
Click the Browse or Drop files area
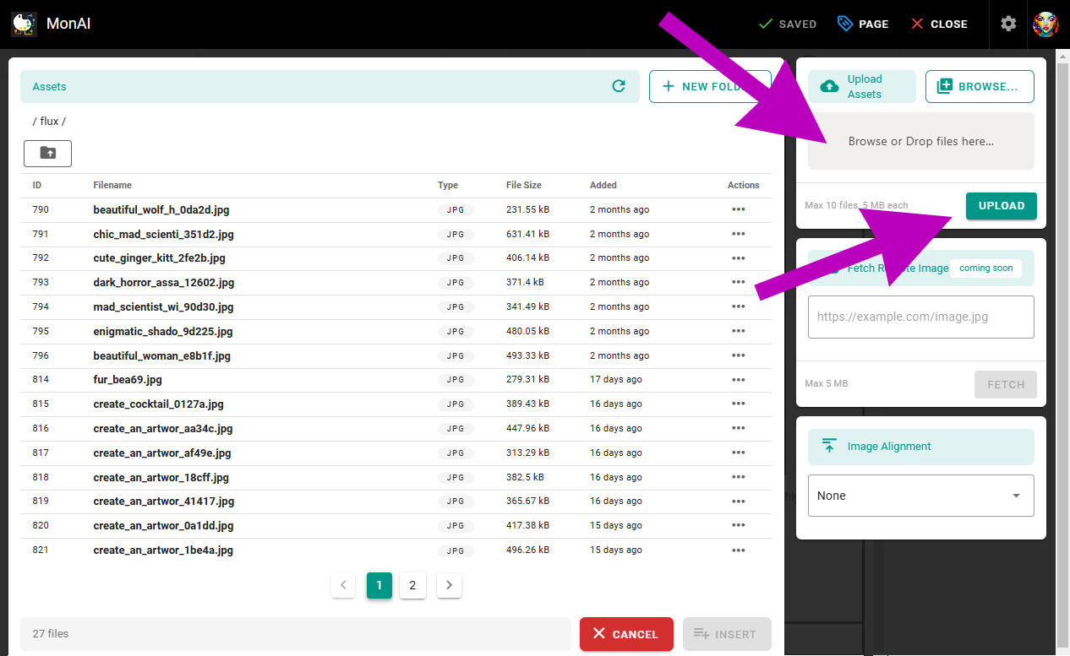point(920,141)
